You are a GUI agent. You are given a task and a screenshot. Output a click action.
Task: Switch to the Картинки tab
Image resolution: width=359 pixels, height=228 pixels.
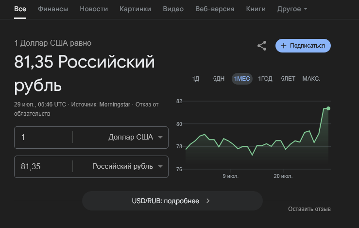click(x=135, y=9)
